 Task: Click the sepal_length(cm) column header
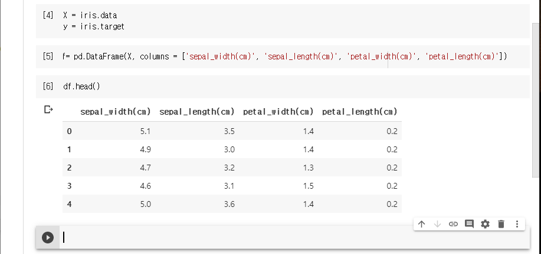pos(197,111)
